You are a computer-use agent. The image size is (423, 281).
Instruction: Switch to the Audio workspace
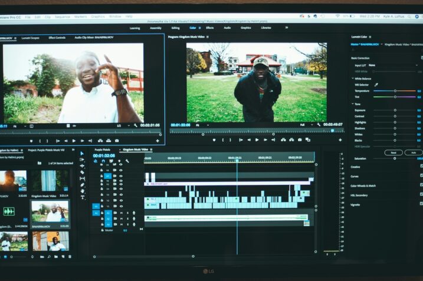pyautogui.click(x=227, y=28)
